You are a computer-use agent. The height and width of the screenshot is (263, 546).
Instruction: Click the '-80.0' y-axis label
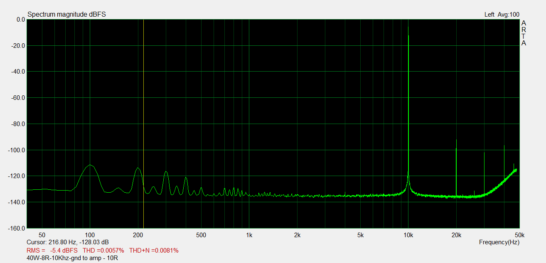(x=19, y=124)
